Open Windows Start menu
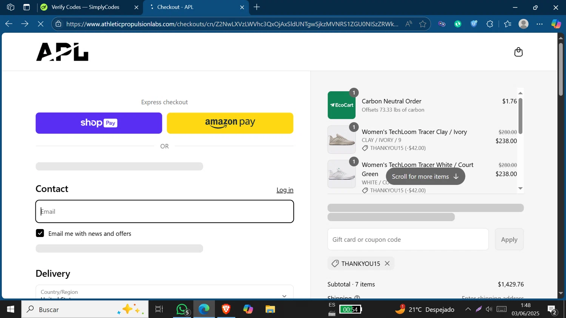This screenshot has height=318, width=566. (11, 309)
